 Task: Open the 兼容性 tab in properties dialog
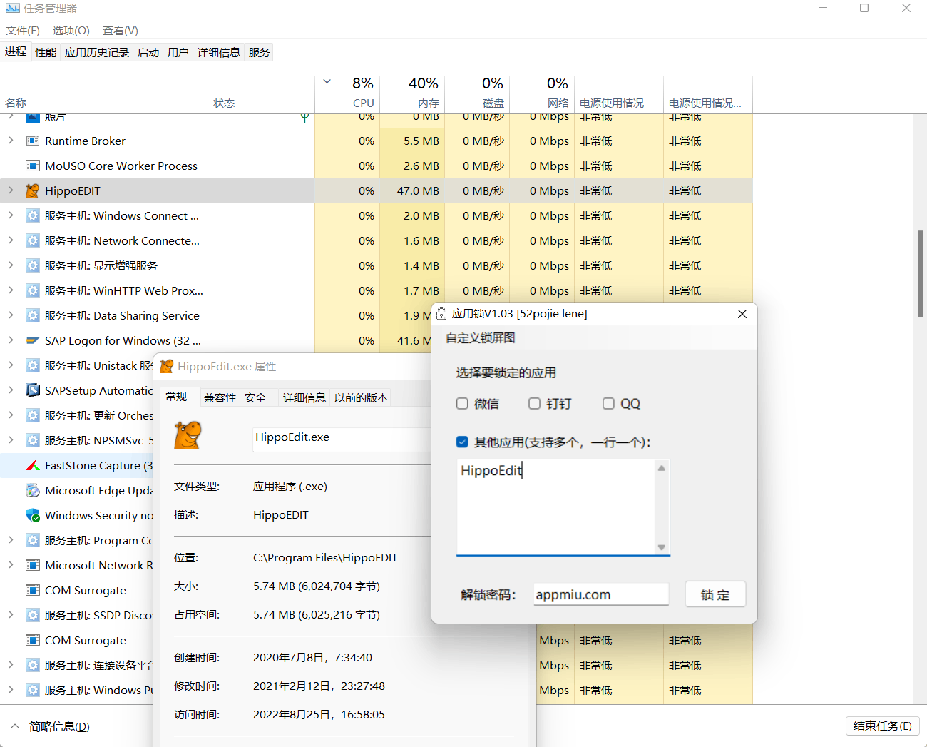[220, 397]
